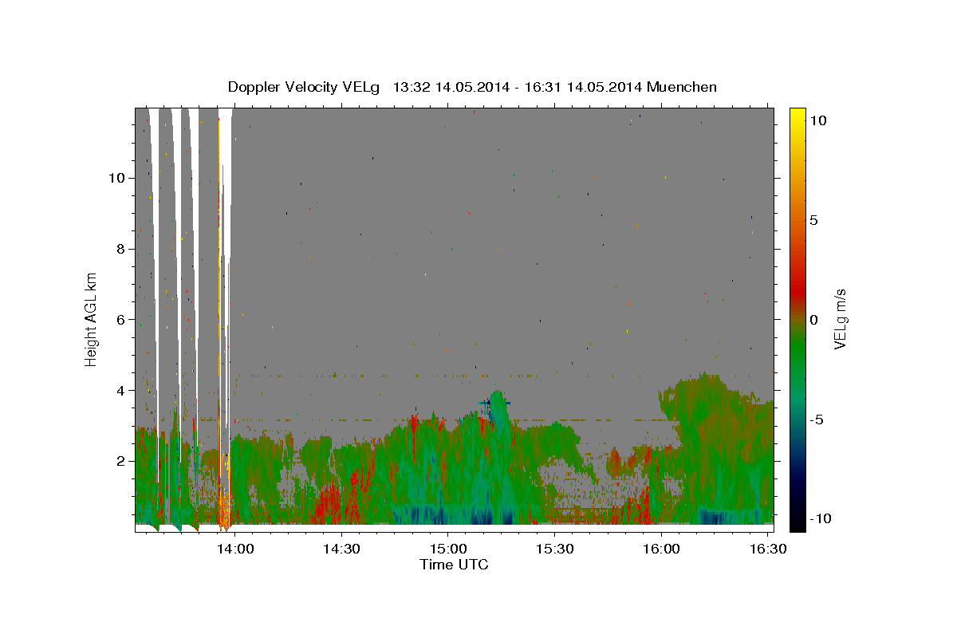The width and height of the screenshot is (957, 638).
Task: Click the 'Time UTC' axis label
Action: click(455, 565)
